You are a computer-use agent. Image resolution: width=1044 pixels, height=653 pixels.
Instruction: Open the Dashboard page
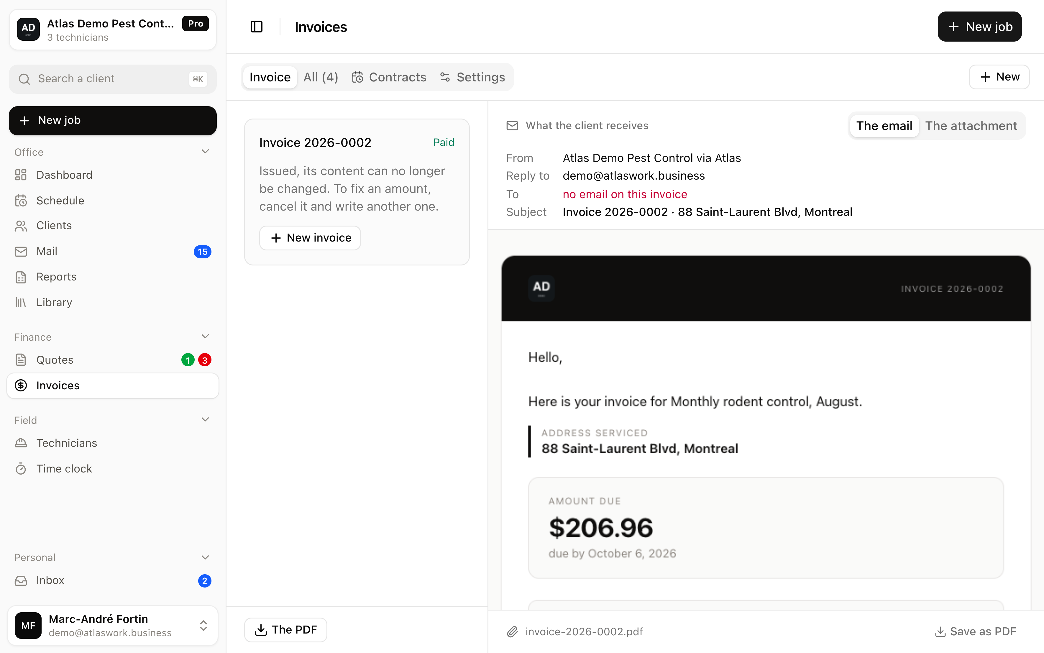click(113, 175)
